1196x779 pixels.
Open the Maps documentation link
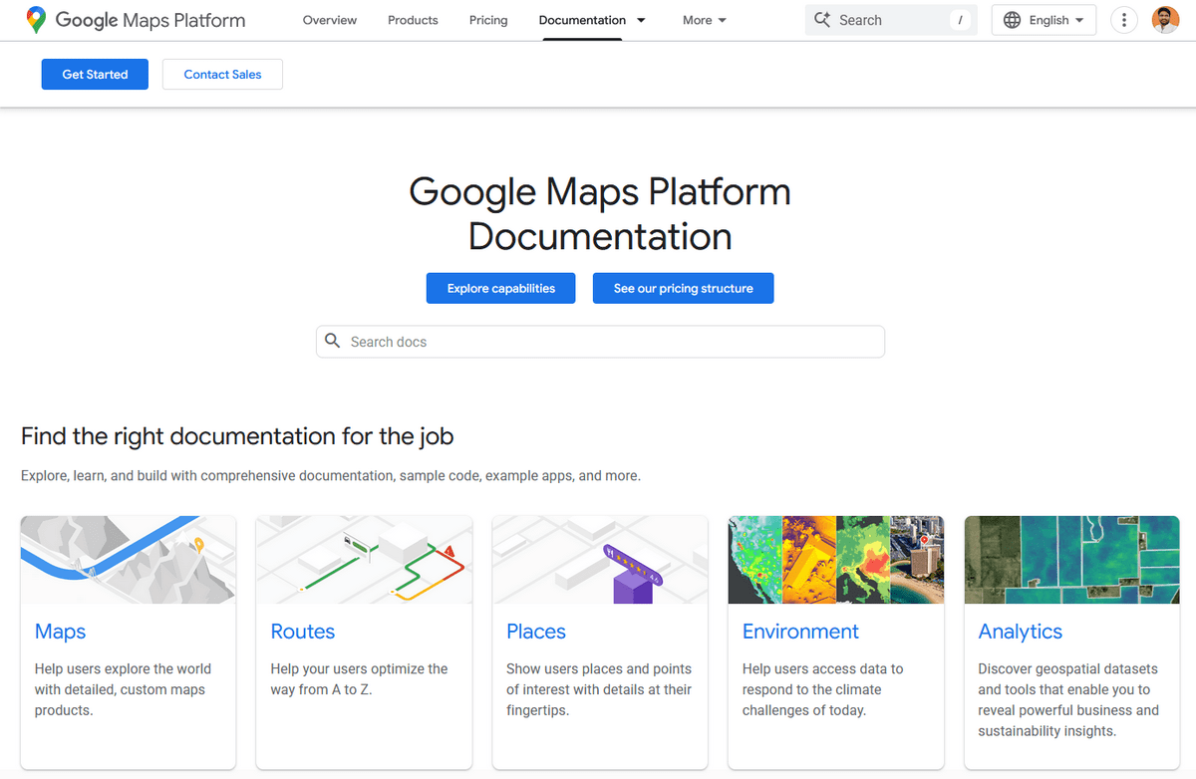(x=60, y=632)
